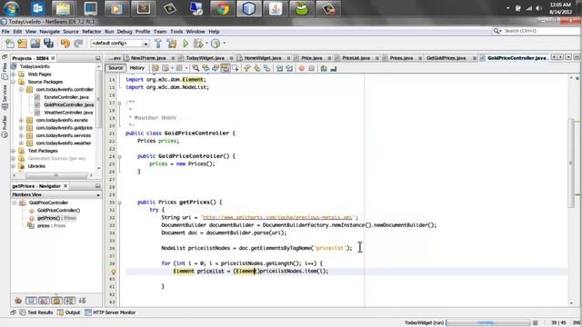This screenshot has height=327, width=582.
Task: Open the HTTP Server Monitor button
Action: pos(110,312)
